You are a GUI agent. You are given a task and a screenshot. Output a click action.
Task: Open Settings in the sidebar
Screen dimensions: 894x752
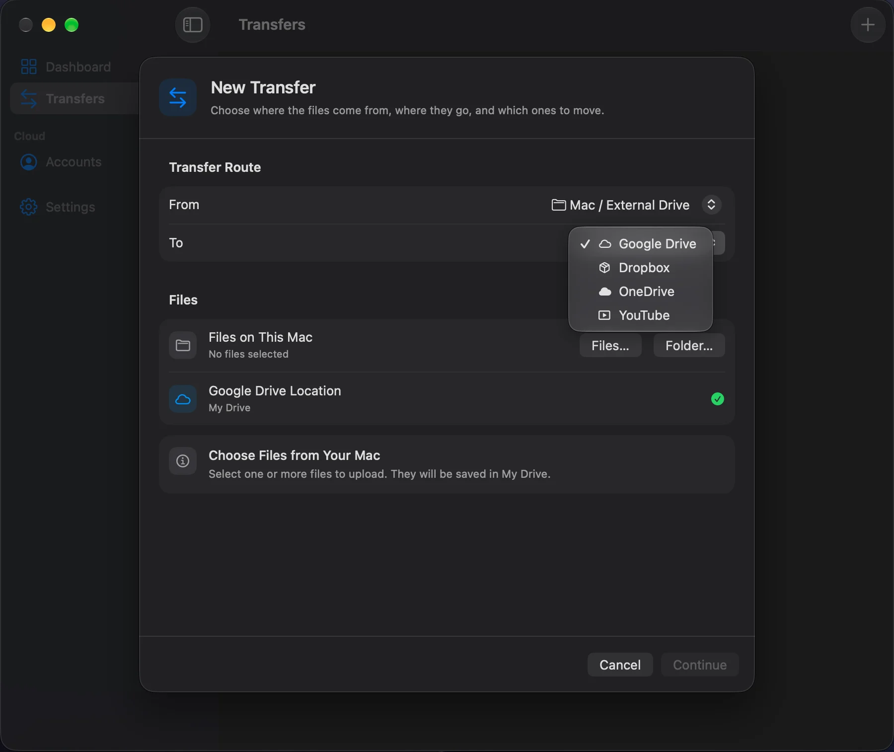point(74,207)
